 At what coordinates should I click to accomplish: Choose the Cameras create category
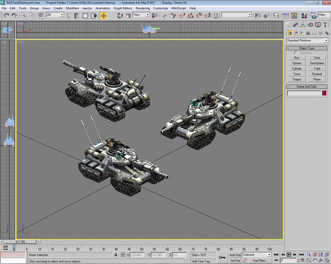[308, 33]
